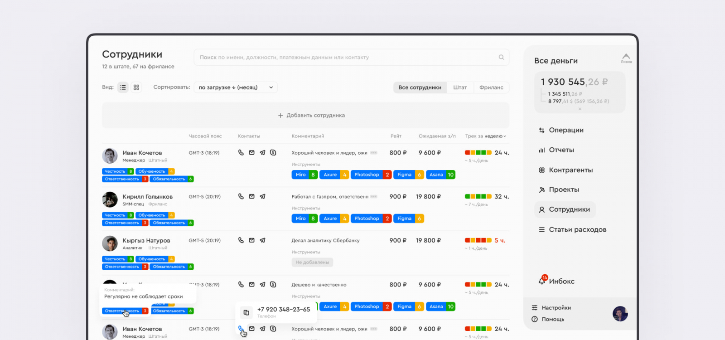Click Добавить сотрудника button
The image size is (725, 340).
tap(305, 115)
